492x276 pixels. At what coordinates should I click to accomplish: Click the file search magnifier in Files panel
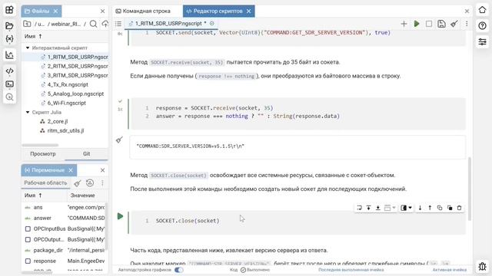point(93,24)
